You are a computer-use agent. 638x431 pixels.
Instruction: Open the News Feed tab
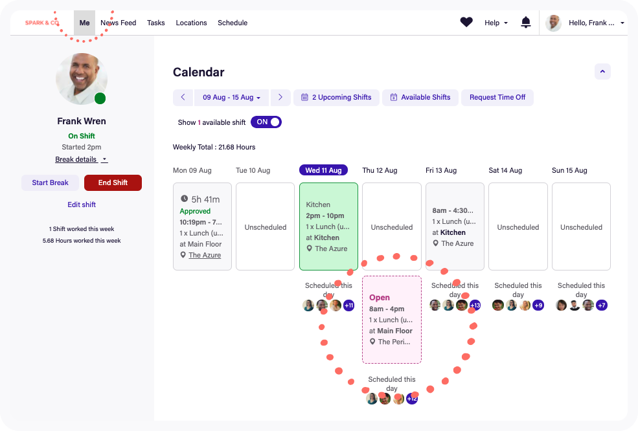coord(119,23)
